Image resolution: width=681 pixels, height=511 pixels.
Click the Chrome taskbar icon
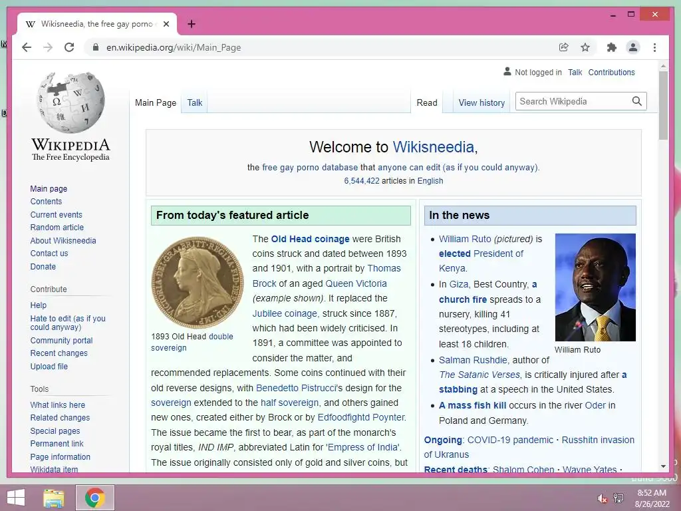click(94, 498)
